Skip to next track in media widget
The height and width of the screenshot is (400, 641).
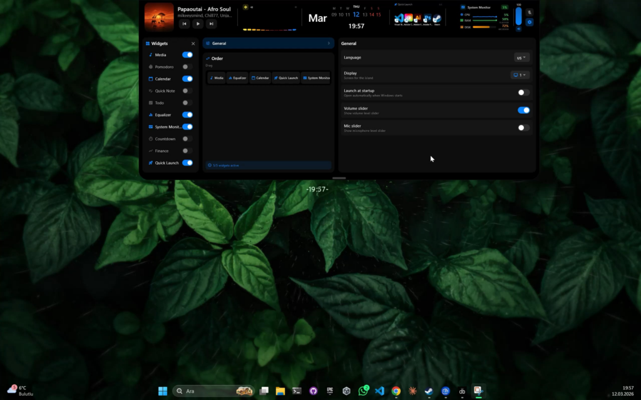pyautogui.click(x=212, y=24)
